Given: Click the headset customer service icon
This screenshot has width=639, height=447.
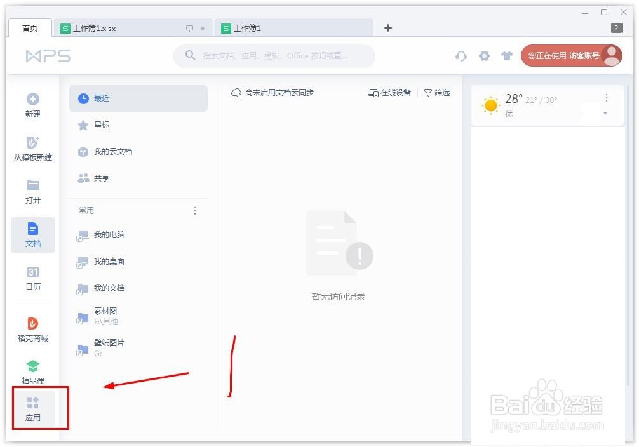Looking at the screenshot, I should pos(461,56).
